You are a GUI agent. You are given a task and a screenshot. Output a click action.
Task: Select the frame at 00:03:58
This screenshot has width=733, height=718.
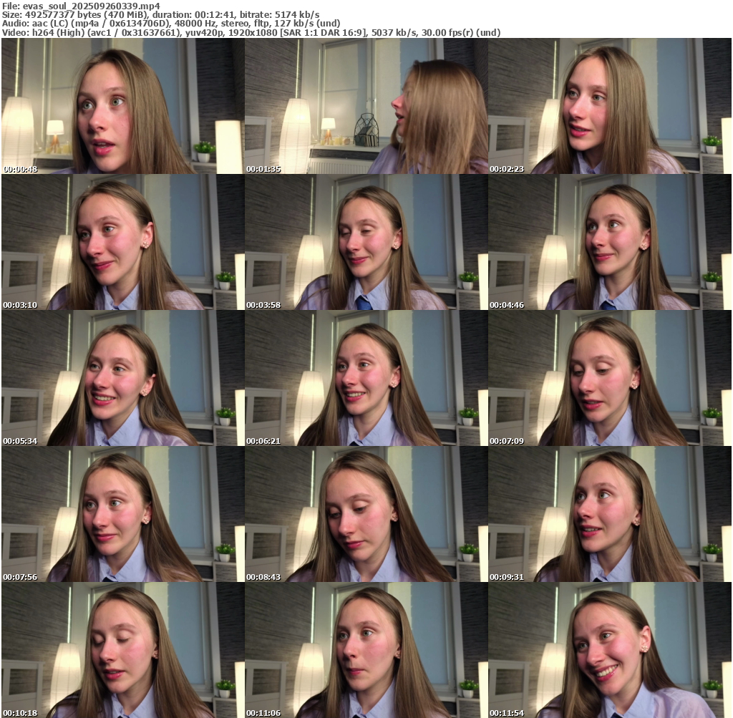[x=366, y=242]
